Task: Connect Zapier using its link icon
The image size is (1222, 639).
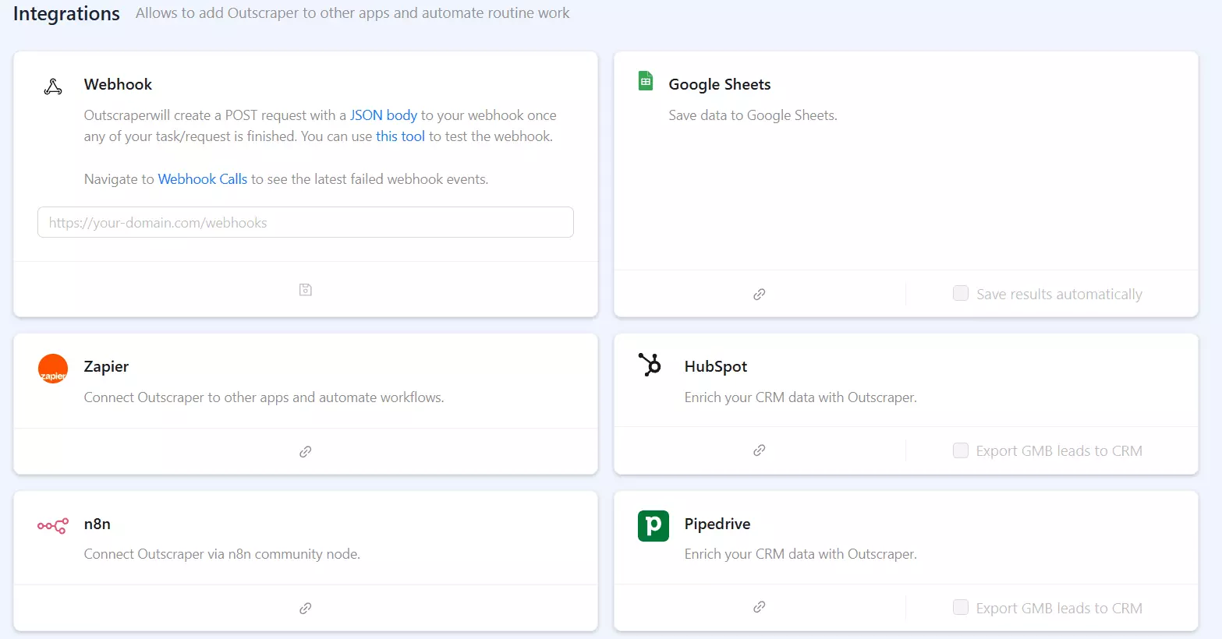Action: pos(306,452)
